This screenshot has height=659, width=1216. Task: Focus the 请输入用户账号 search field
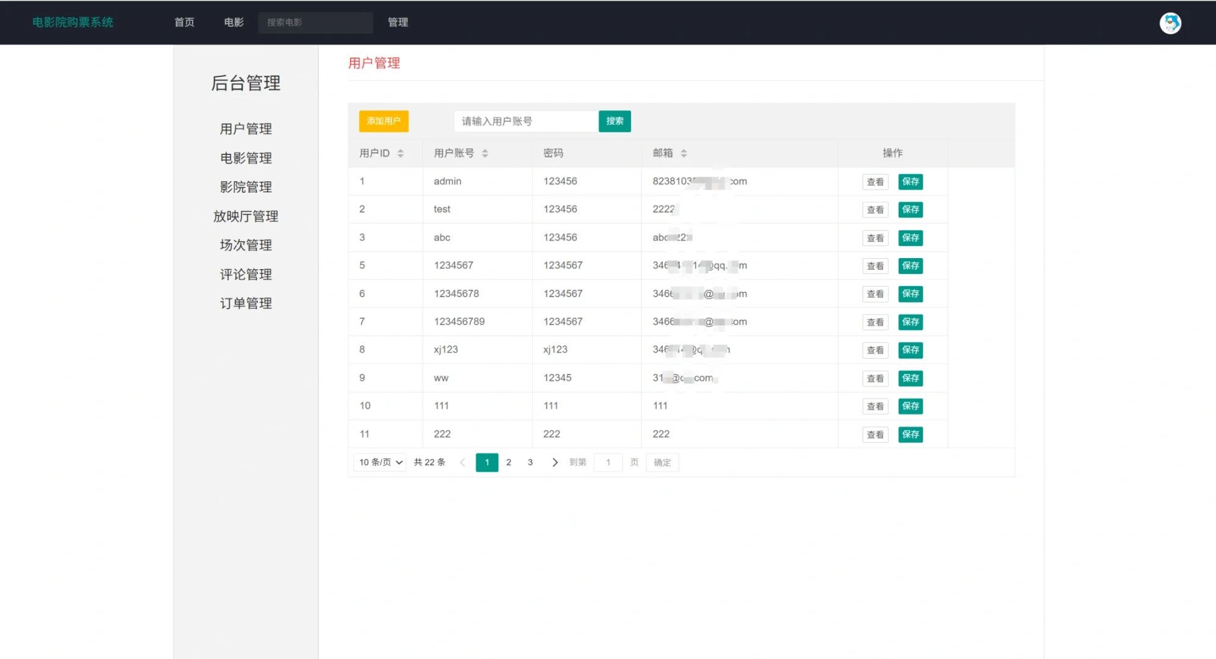tap(526, 121)
